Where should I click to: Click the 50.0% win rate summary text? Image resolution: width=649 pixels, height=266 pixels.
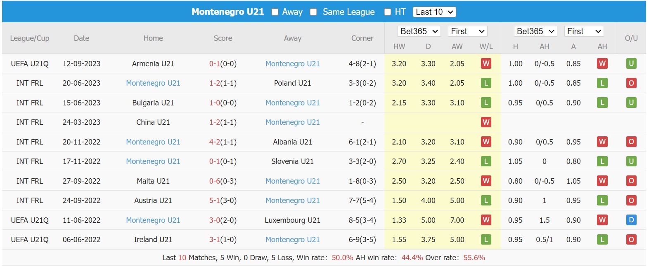click(343, 257)
